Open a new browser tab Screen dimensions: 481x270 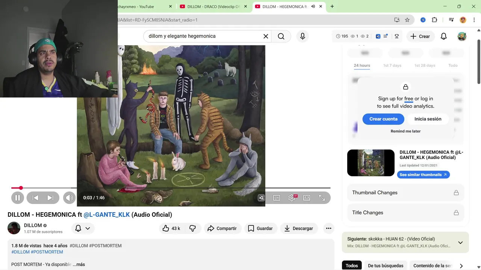coord(332,6)
